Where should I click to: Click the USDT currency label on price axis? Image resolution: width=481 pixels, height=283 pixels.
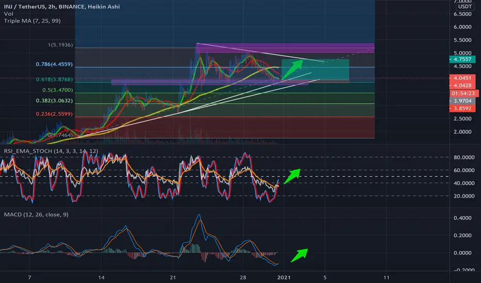tap(464, 6)
